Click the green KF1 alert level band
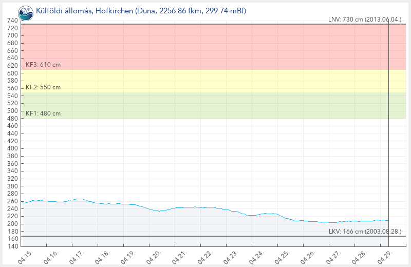The height and width of the screenshot is (267, 411). [206, 105]
